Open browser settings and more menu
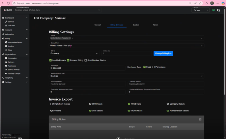Image resolution: width=226 pixels, height=139 pixels. click(218, 3)
